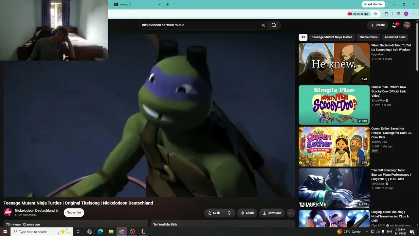Open a new browser tab
419x236 pixels.
point(168,4)
